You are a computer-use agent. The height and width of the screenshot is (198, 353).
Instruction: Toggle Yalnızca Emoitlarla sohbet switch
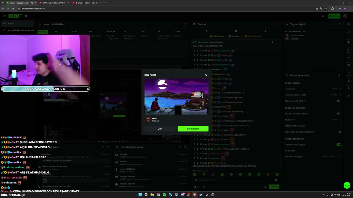(339, 114)
